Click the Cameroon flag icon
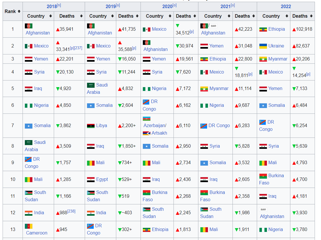 (x=29, y=226)
